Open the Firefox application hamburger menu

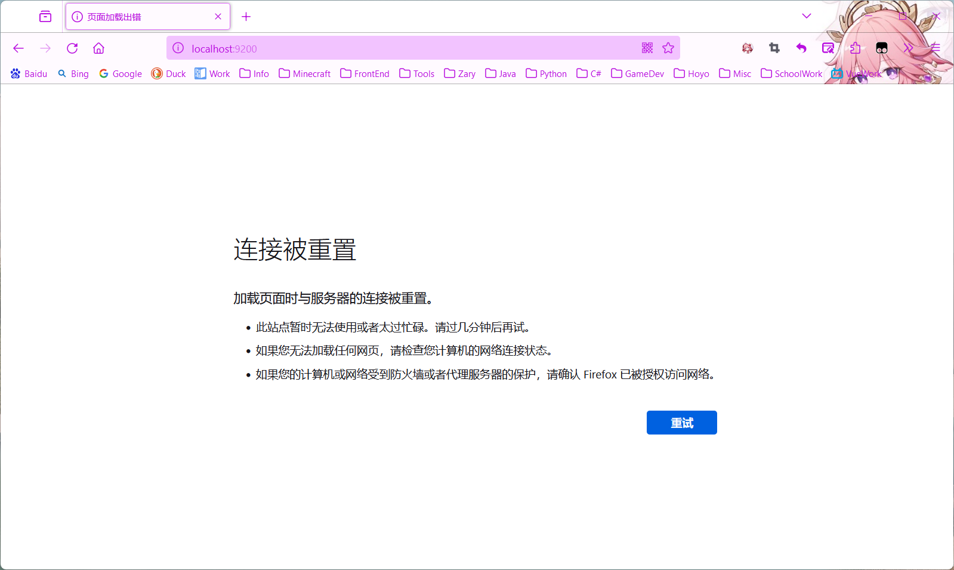click(x=935, y=48)
